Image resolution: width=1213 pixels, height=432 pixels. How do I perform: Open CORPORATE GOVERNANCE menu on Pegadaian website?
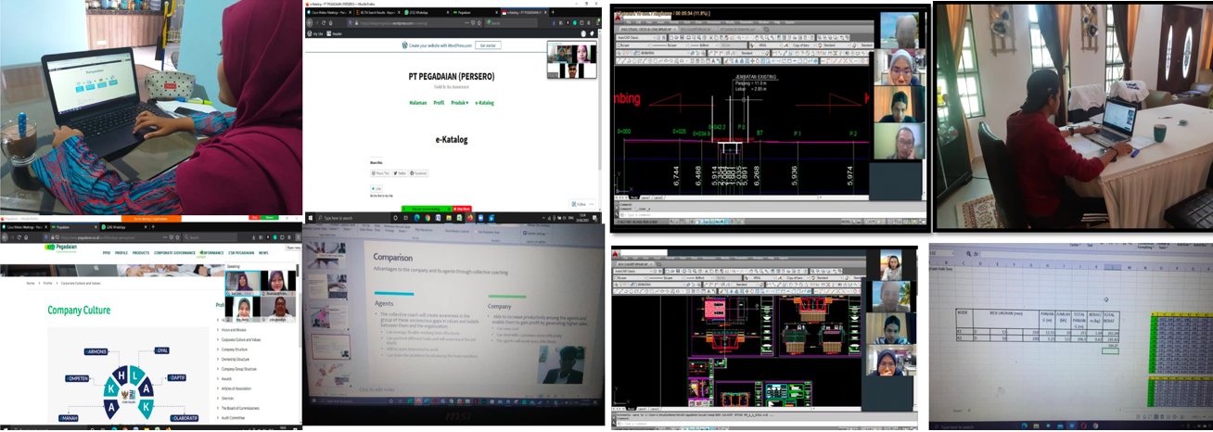pyautogui.click(x=174, y=253)
